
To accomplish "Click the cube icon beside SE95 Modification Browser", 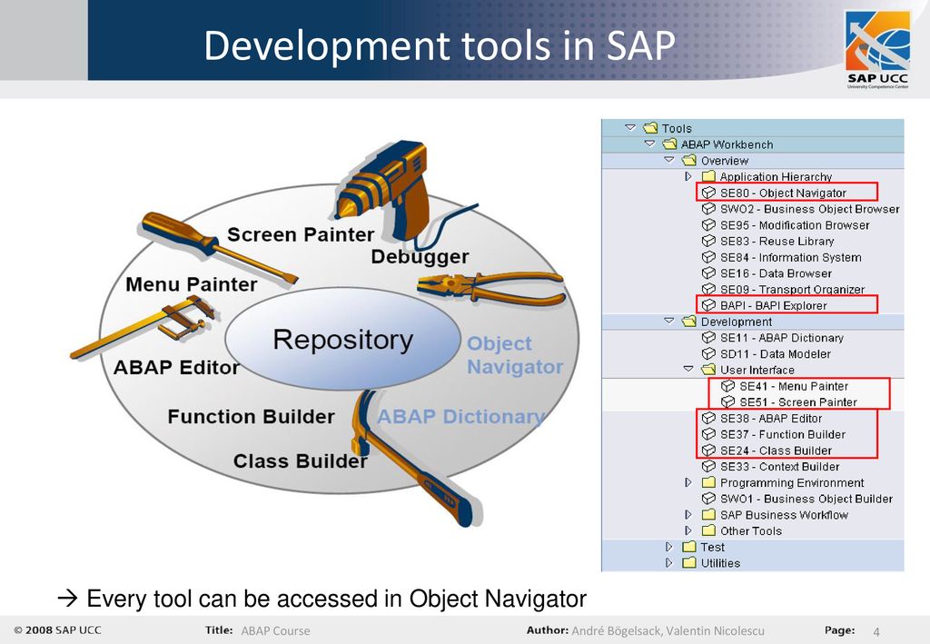I will (708, 224).
